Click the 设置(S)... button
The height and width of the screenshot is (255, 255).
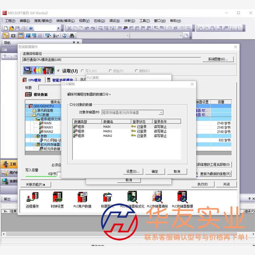pyautogui.click(x=133, y=171)
